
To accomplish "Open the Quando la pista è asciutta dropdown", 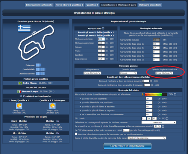I will (164, 73).
